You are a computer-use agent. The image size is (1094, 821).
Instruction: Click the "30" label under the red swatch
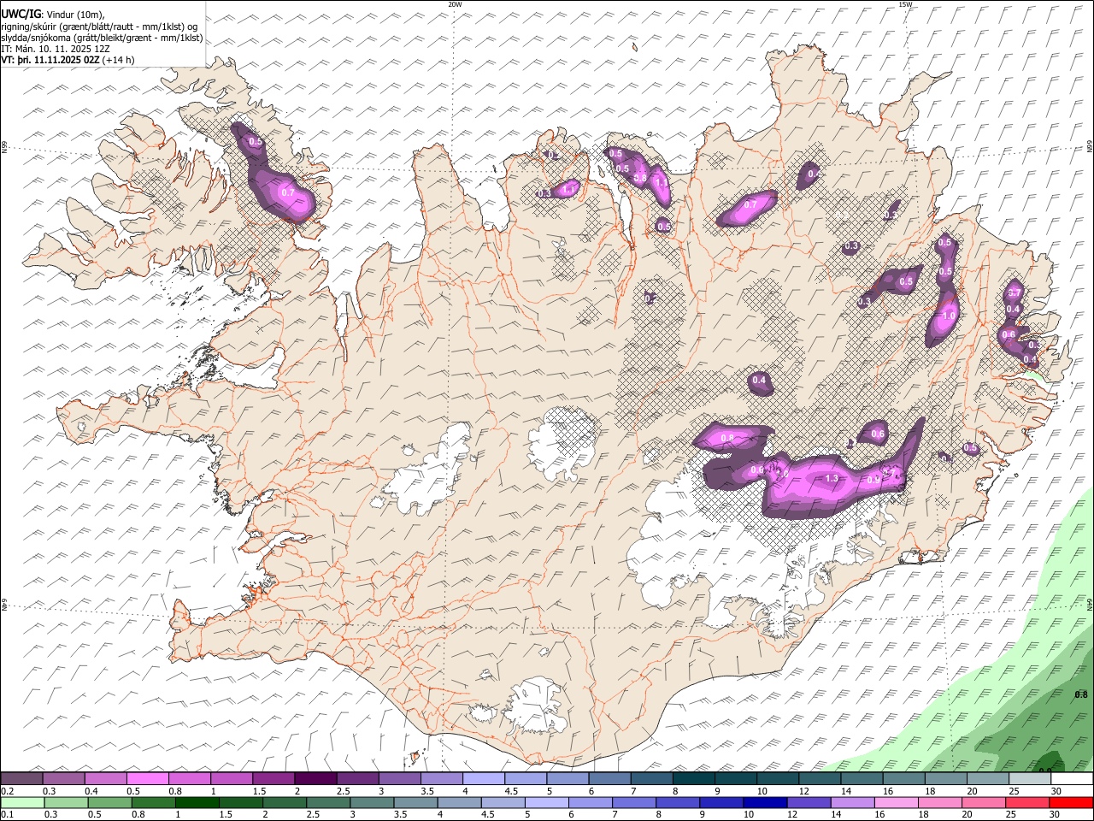(1054, 815)
